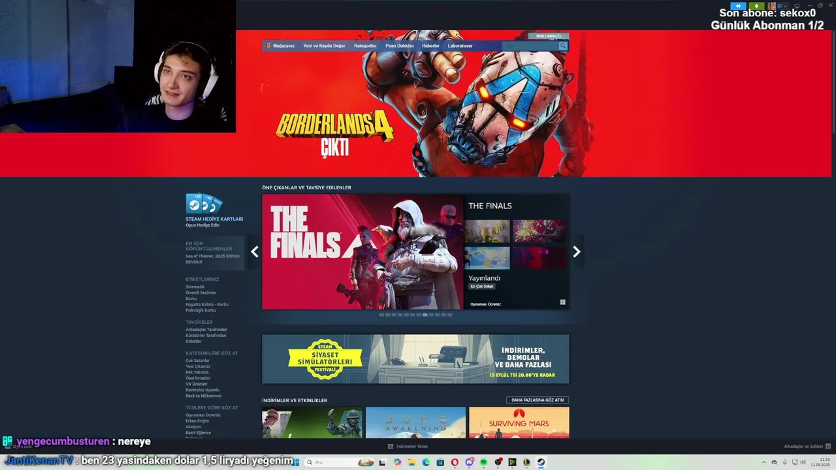Click the store search magnifier icon
The height and width of the screenshot is (470, 836).
[x=562, y=46]
